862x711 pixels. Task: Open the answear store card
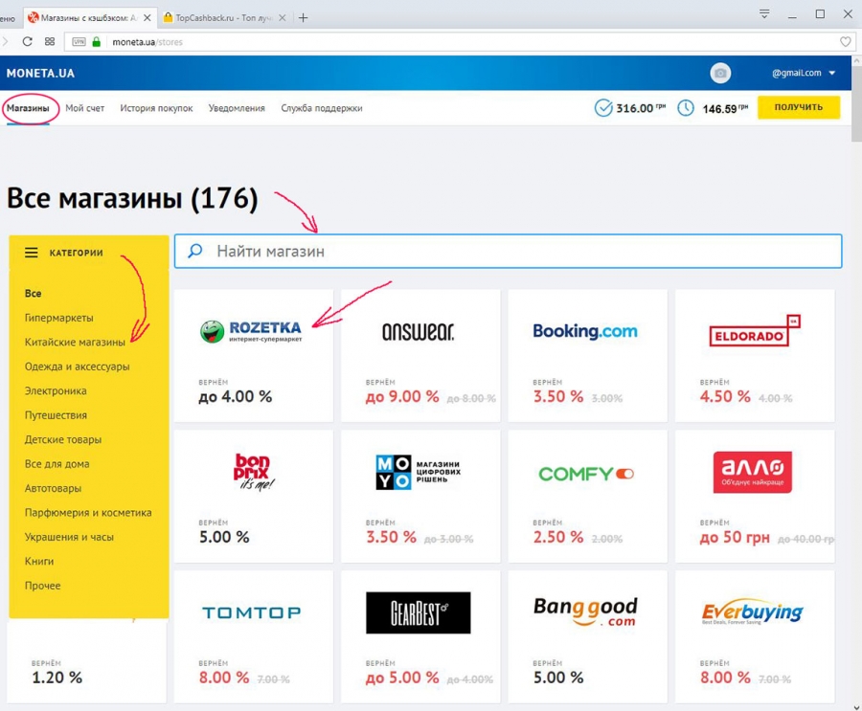(420, 356)
